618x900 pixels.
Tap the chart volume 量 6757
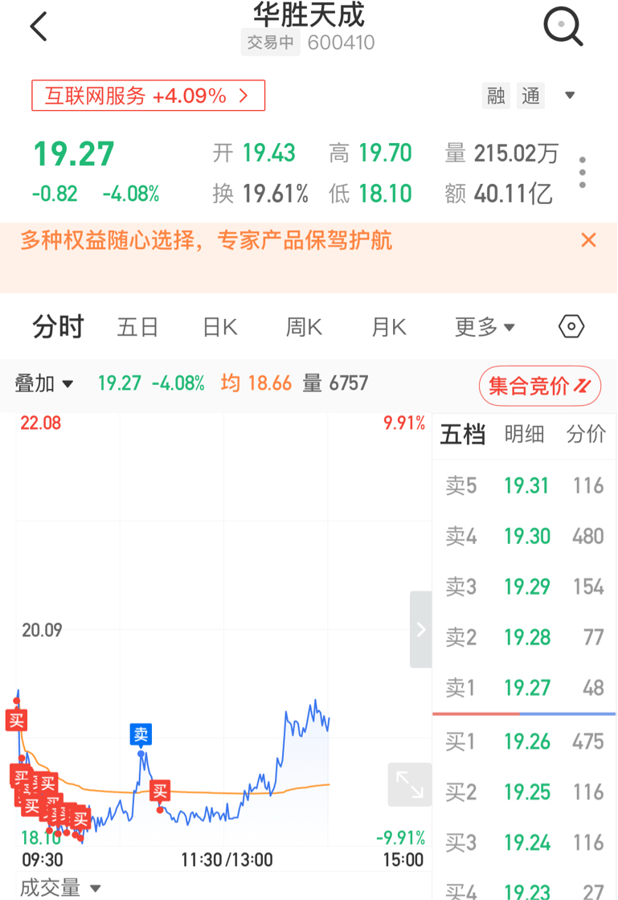click(335, 382)
